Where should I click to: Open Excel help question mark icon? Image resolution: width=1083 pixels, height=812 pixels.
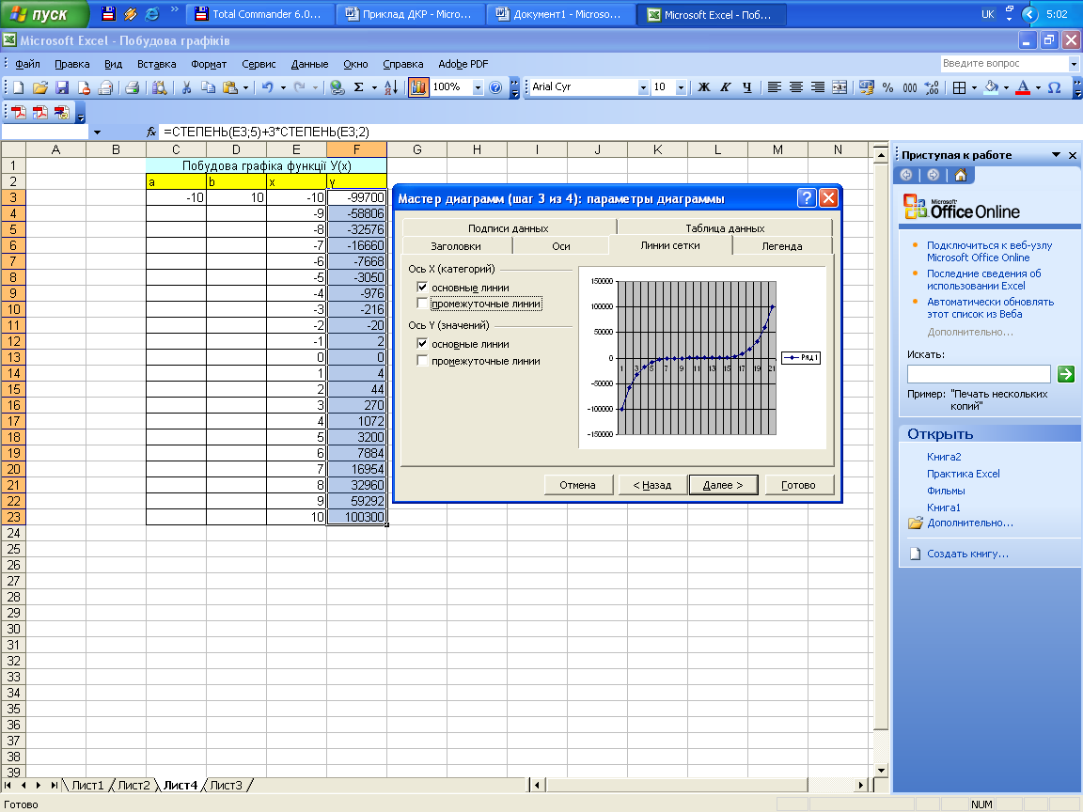(495, 87)
